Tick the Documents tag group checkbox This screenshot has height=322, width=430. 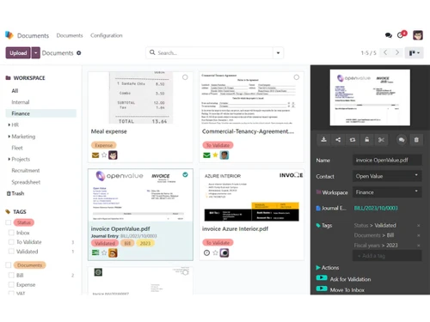9,265
